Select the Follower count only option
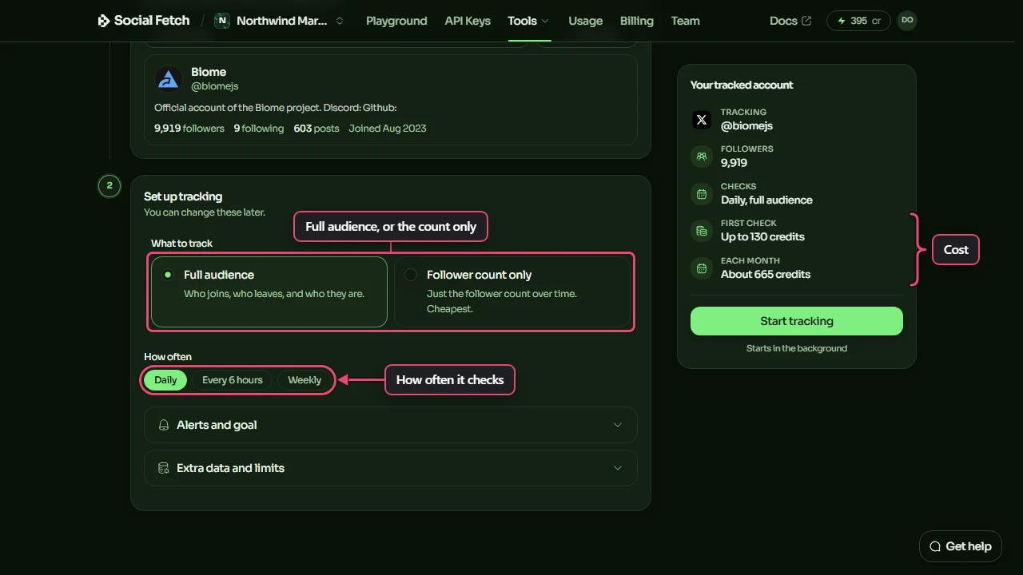The image size is (1023, 575). click(x=512, y=291)
